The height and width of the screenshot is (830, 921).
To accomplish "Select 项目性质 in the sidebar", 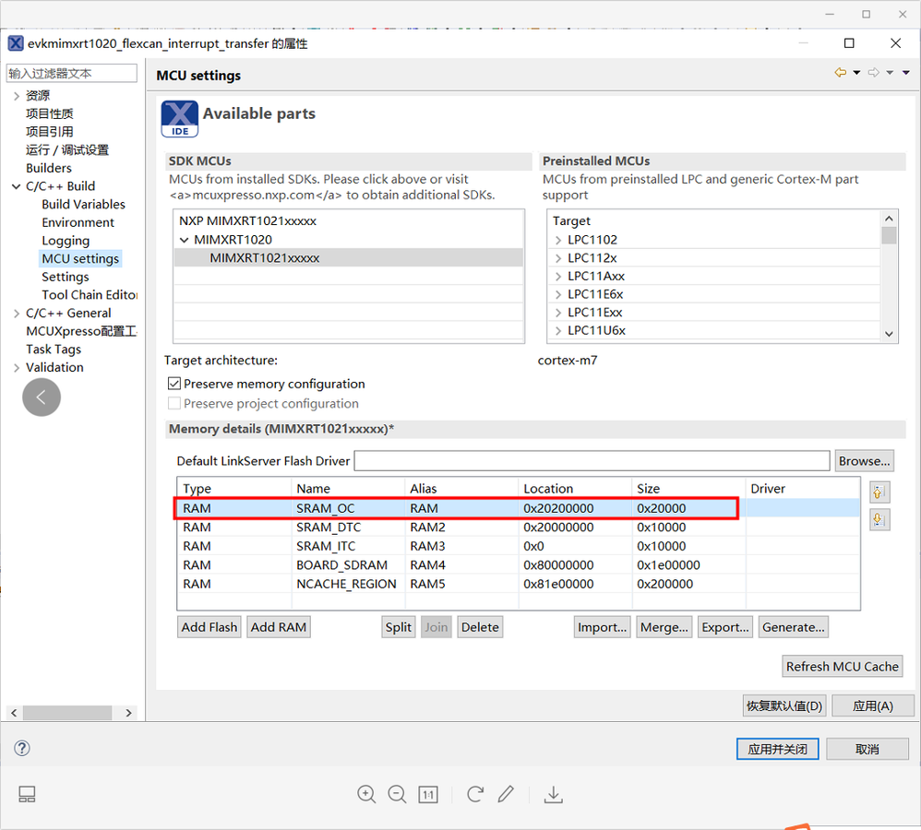I will pos(49,113).
